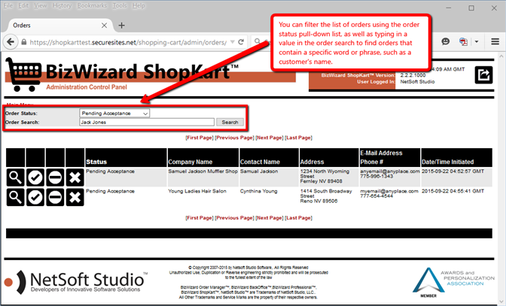Click anyemail@anyplace.com email cell

click(x=390, y=171)
